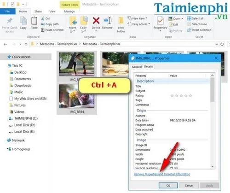Switch to the Home ribbon tab
This screenshot has width=230, height=193.
[x=23, y=12]
